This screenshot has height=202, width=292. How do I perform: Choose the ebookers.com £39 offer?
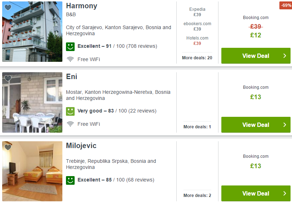197,27
